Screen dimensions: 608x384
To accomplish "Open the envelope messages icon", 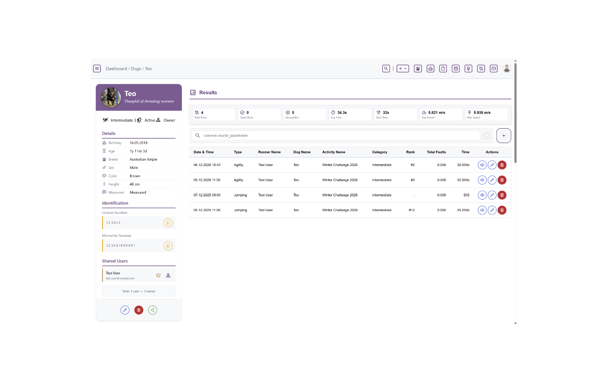I will (494, 69).
